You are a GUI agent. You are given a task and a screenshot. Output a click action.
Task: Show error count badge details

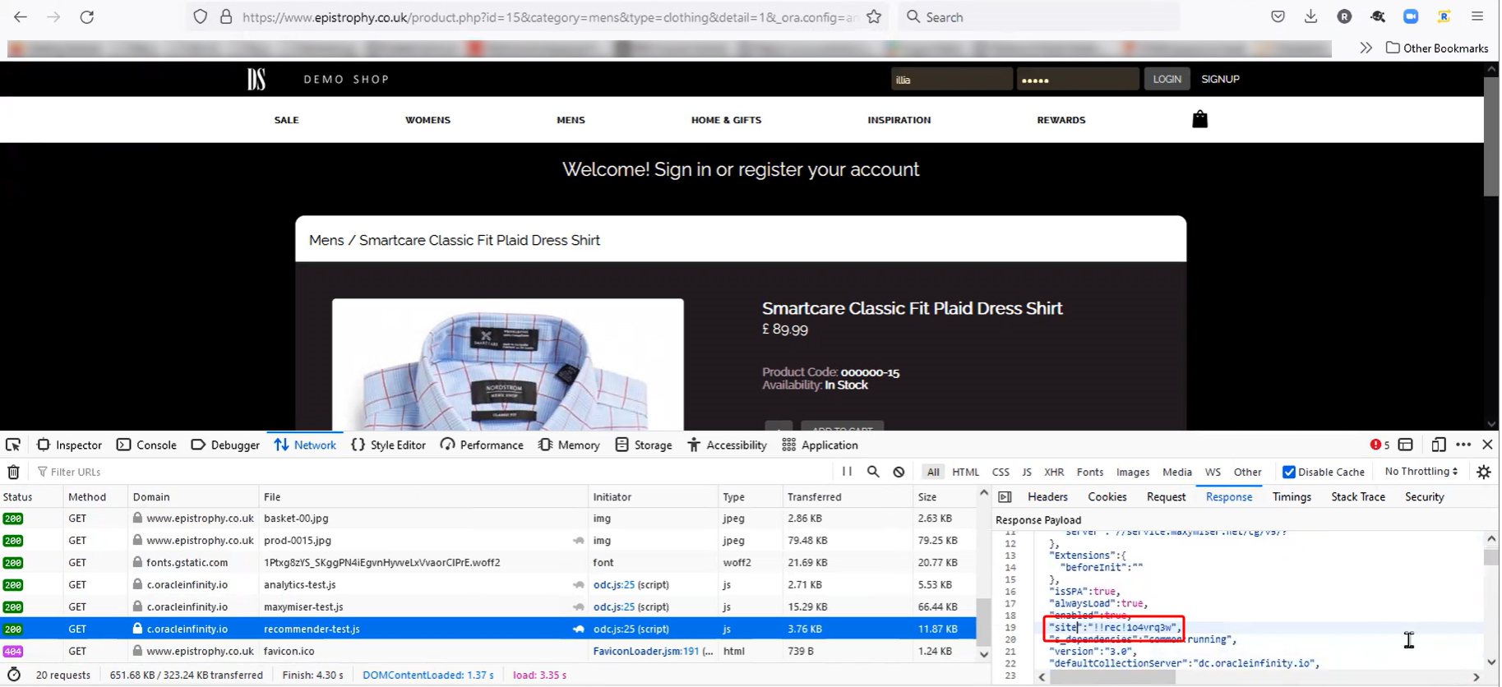tap(1380, 445)
